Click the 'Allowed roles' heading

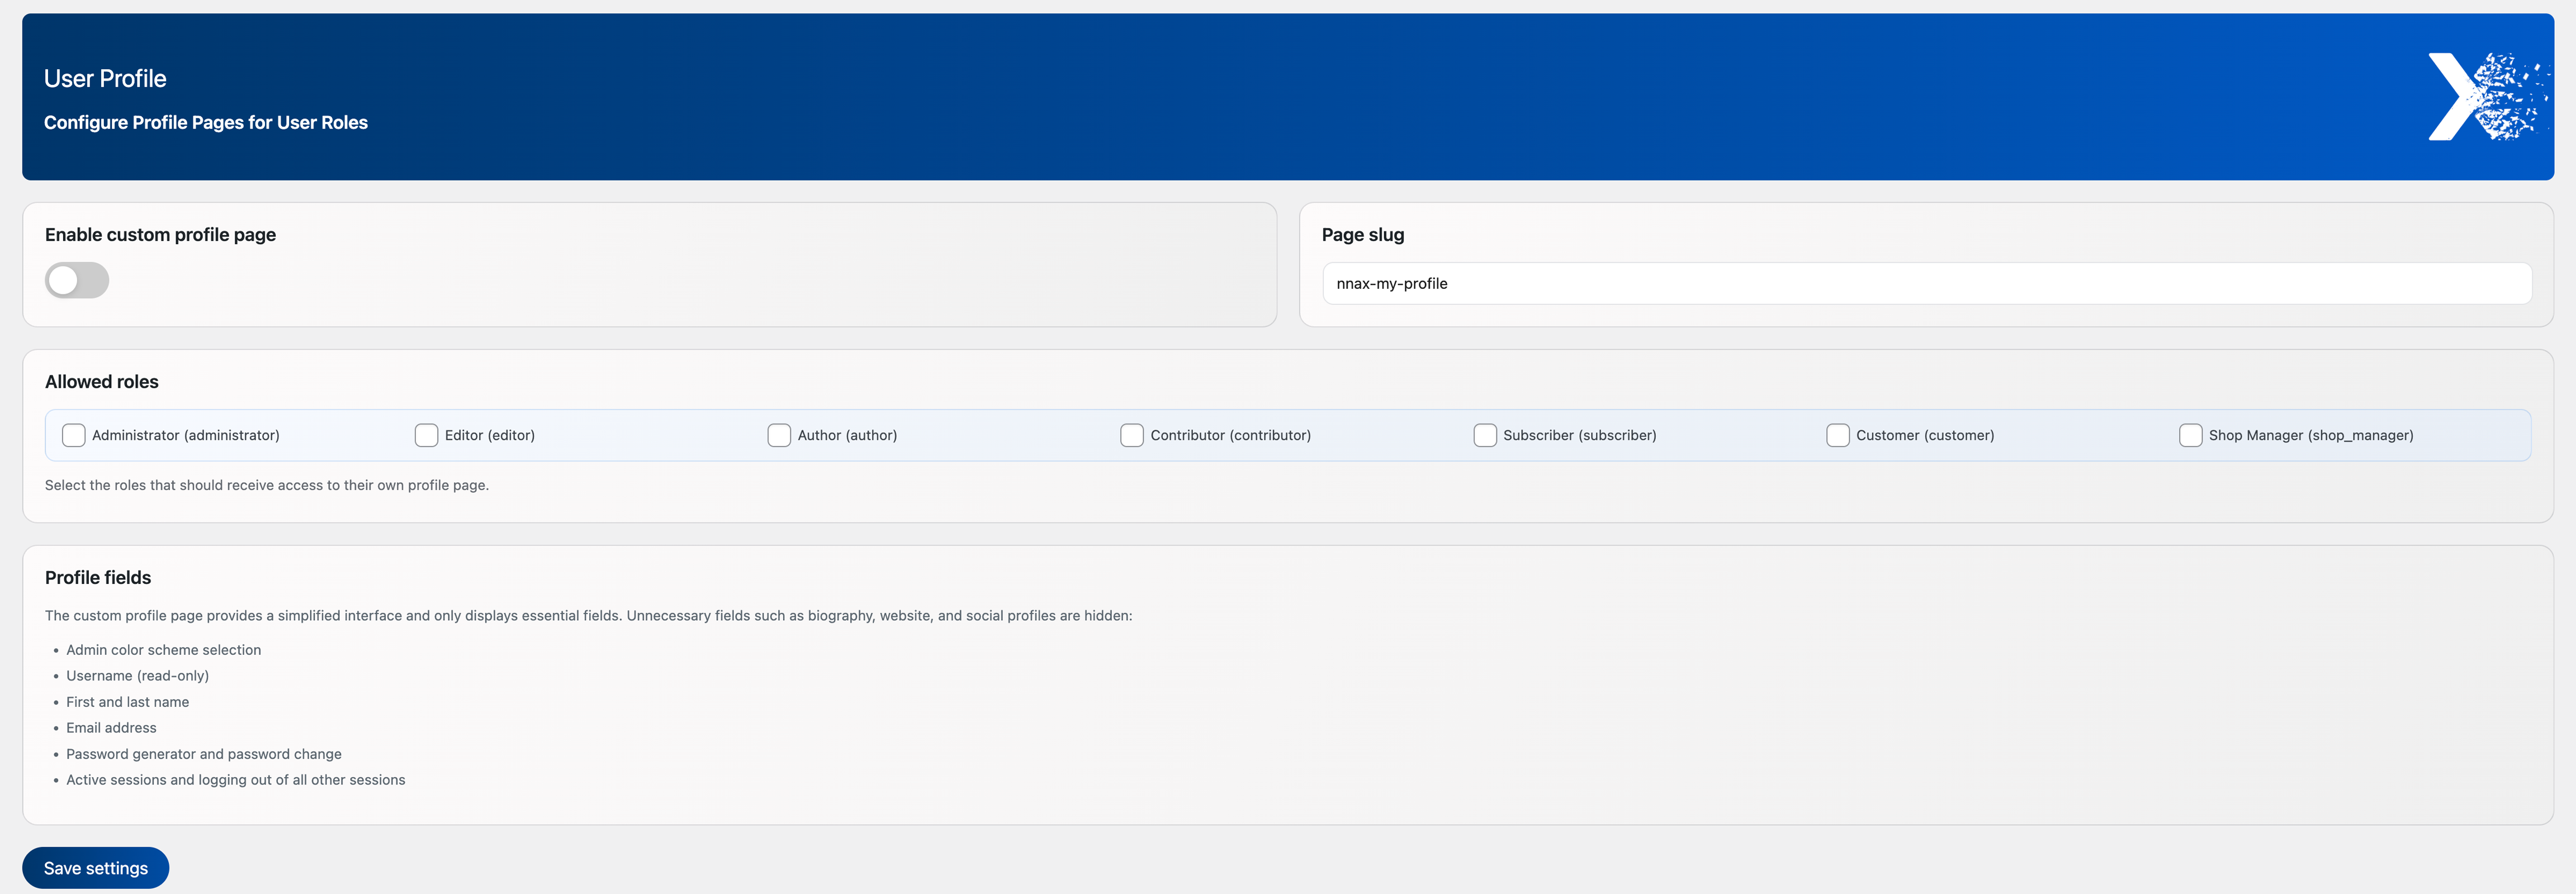102,381
